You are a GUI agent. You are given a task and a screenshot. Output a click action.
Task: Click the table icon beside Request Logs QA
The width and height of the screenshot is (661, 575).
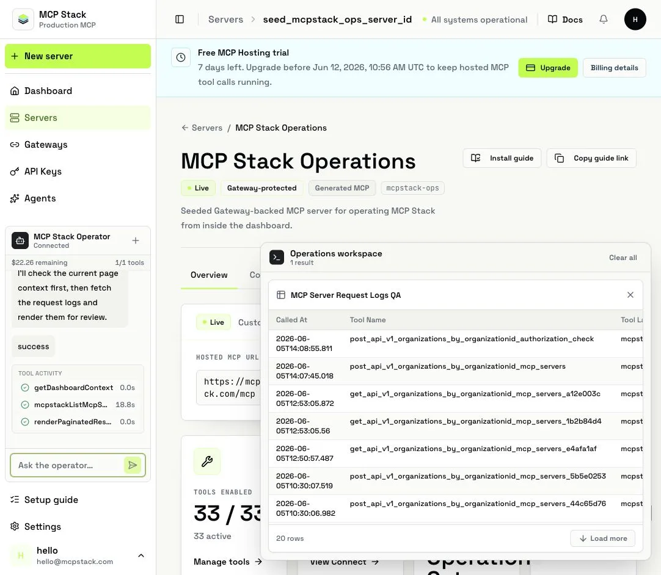click(x=281, y=295)
